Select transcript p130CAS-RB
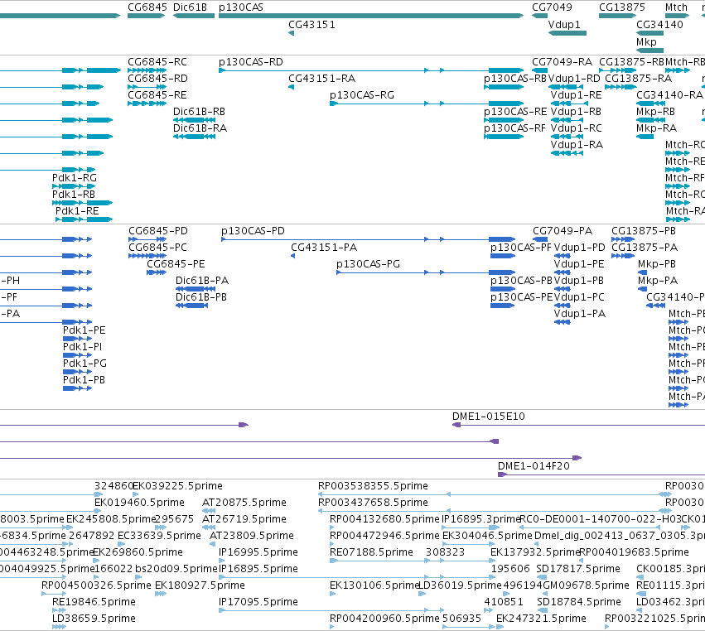 pos(514,78)
